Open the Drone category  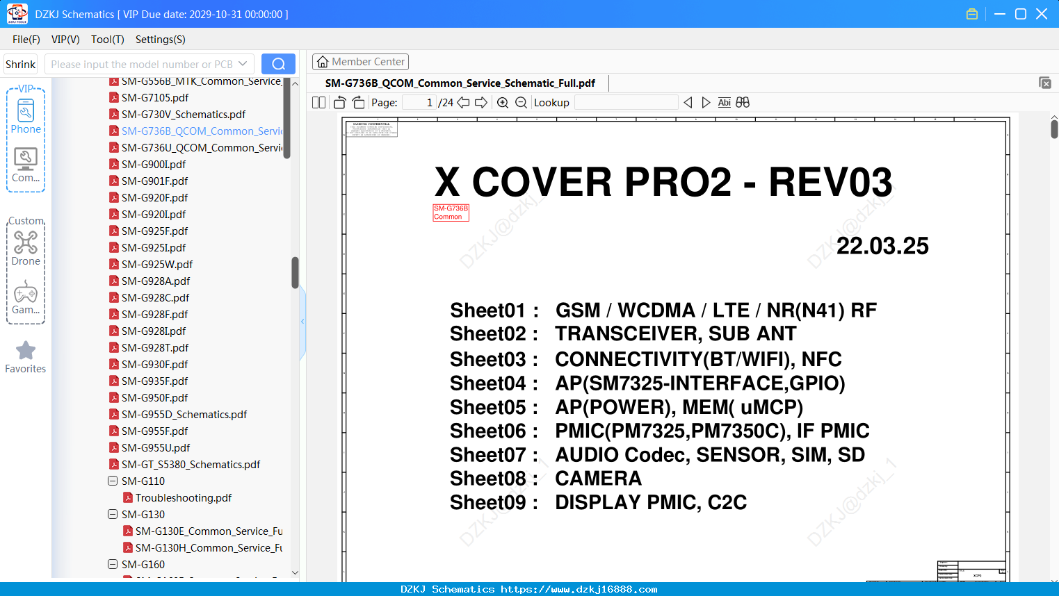click(26, 248)
